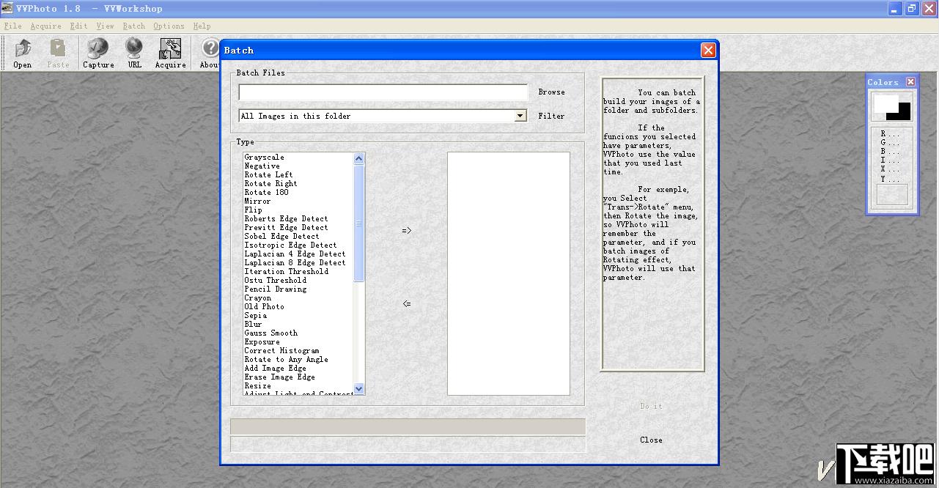Open the File menu
Image resolution: width=939 pixels, height=488 pixels.
click(12, 26)
